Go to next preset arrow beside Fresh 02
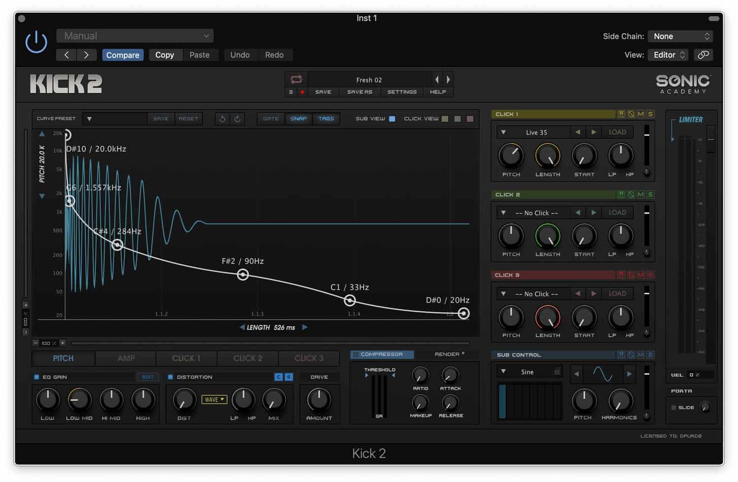 [448, 79]
